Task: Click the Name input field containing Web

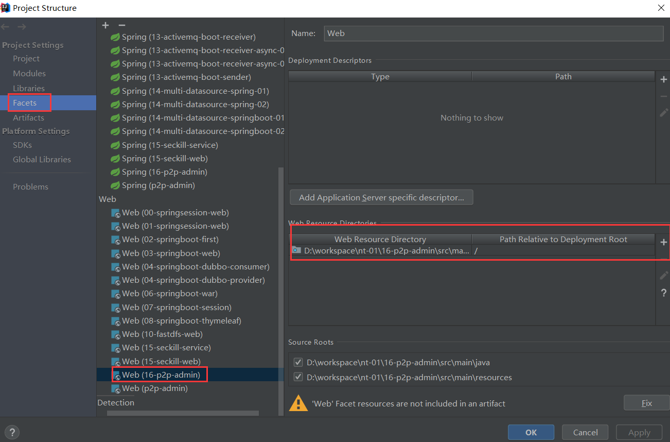Action: pos(493,33)
